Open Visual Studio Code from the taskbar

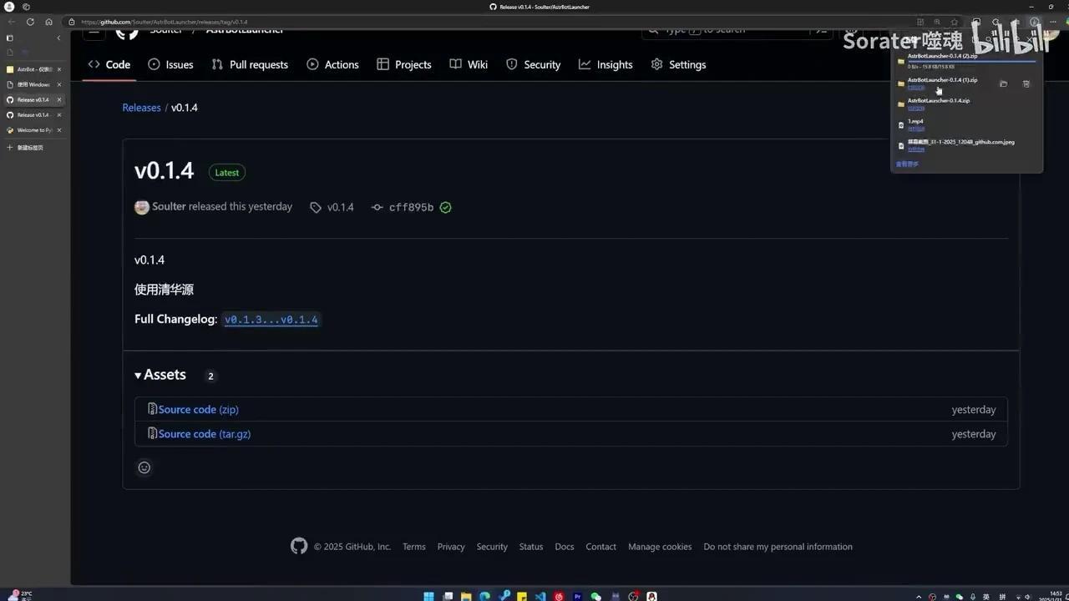[540, 596]
